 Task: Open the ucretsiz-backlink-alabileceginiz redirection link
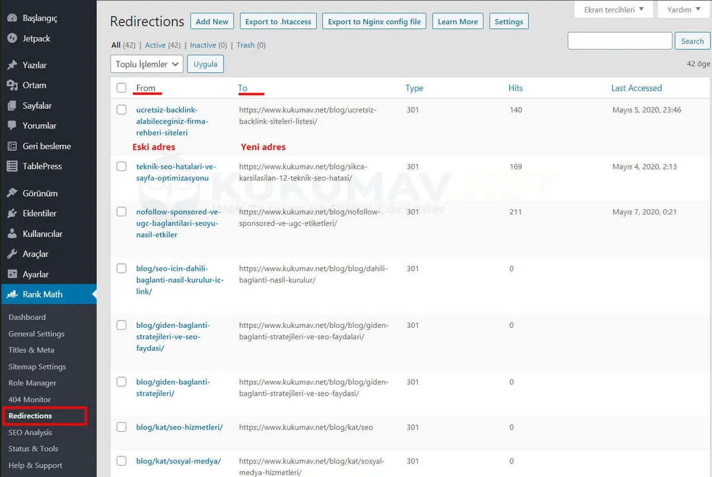[x=172, y=121]
